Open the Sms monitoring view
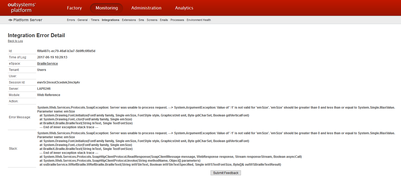This screenshot has width=401, height=185. (x=141, y=20)
